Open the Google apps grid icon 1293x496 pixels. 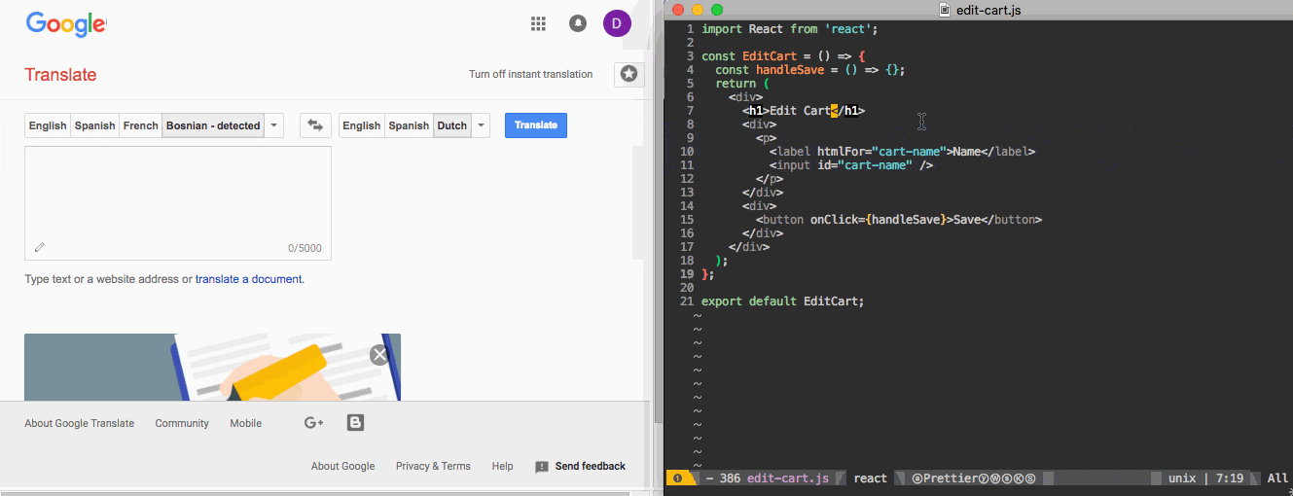[x=538, y=24]
